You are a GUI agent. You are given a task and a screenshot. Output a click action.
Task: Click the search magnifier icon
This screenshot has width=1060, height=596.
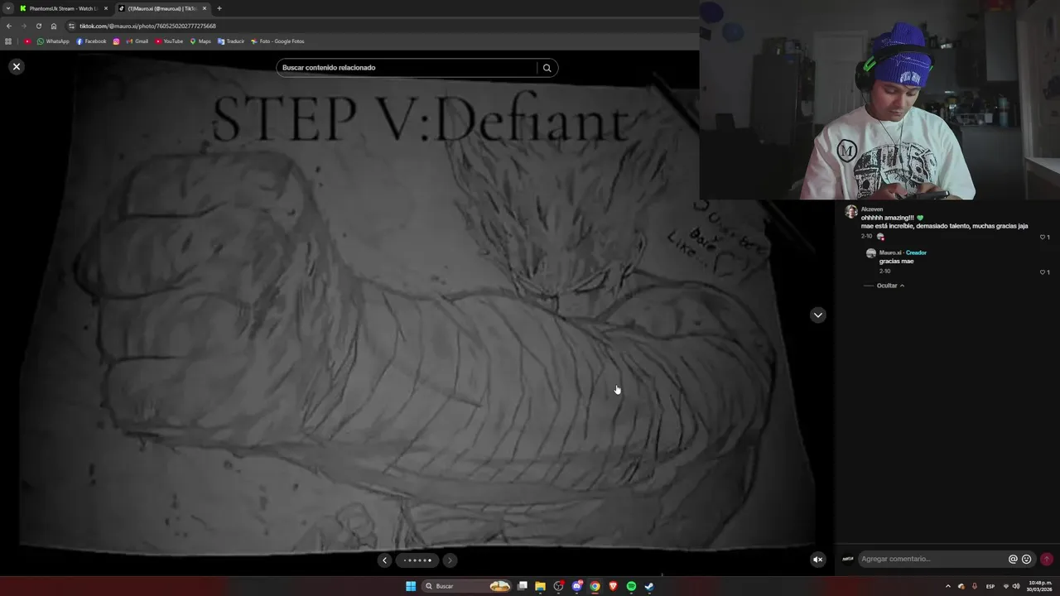(x=547, y=68)
